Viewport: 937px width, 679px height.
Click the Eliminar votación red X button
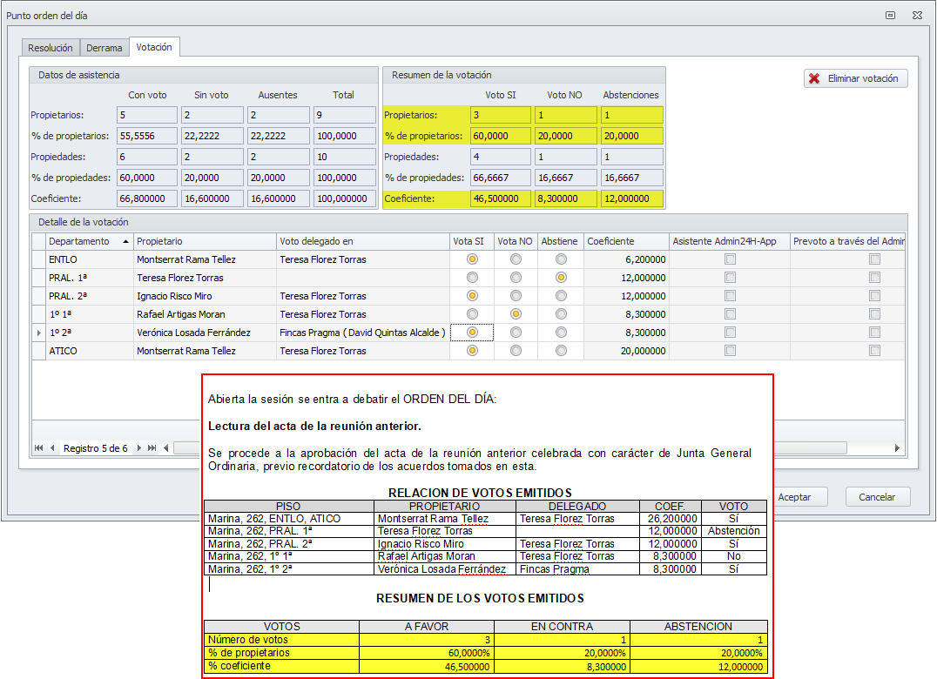[x=856, y=78]
